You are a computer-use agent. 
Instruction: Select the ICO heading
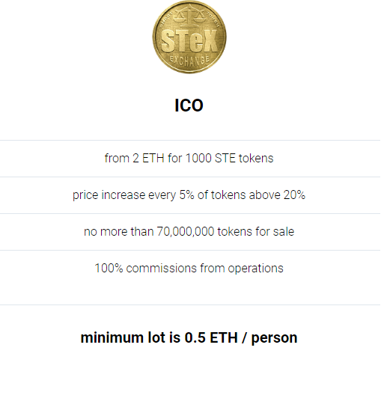pos(189,105)
